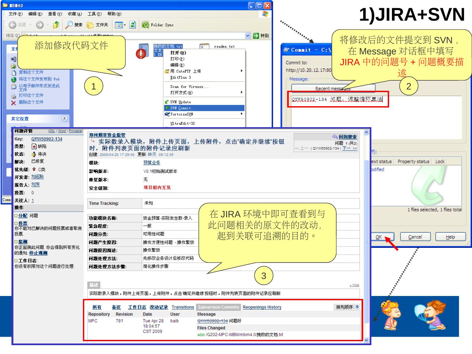Image resolution: width=472 pixels, height=354 pixels.
Task: Choose SVN Update from context menu
Action: (204, 102)
